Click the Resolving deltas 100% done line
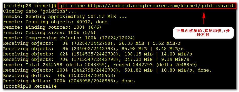This screenshot has height=92, width=239. pyautogui.click(x=69, y=81)
